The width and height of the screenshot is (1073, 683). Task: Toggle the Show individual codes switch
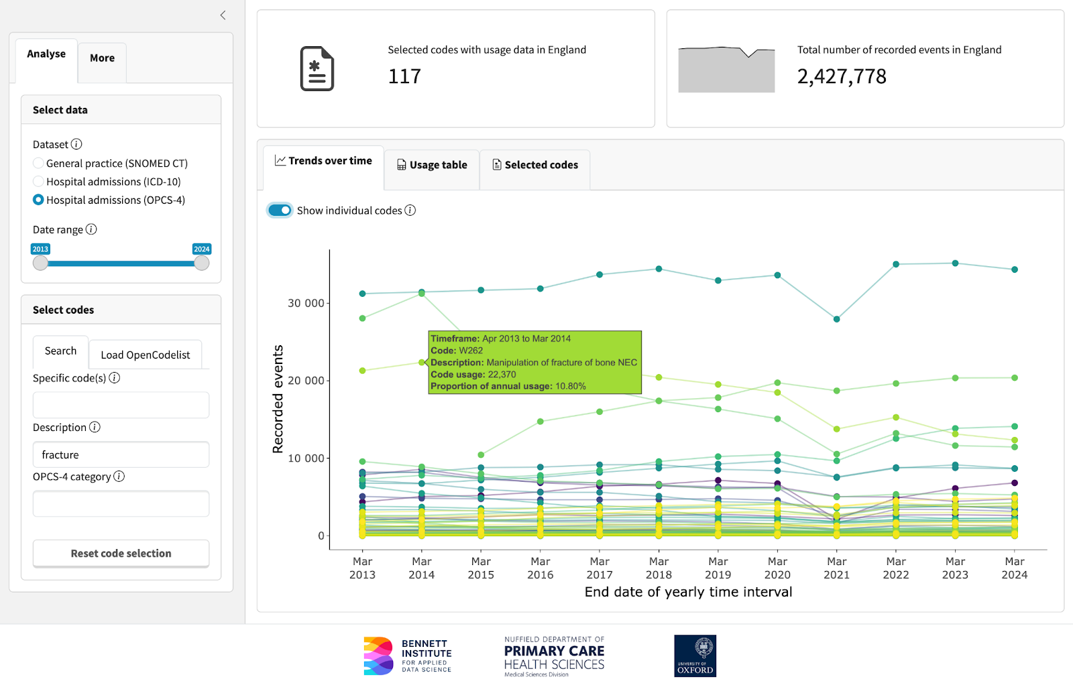[x=280, y=210]
